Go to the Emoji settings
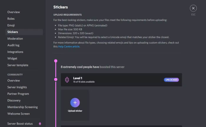 [x=11, y=25]
